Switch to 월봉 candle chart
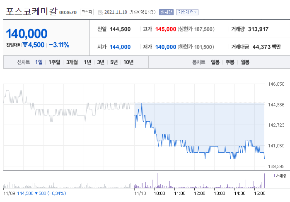 coord(245,62)
